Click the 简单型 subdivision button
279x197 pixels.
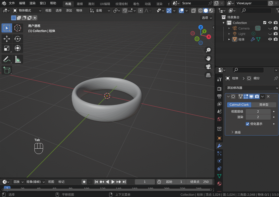click(264, 105)
